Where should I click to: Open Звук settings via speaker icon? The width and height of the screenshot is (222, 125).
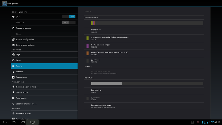click(x=13, y=55)
